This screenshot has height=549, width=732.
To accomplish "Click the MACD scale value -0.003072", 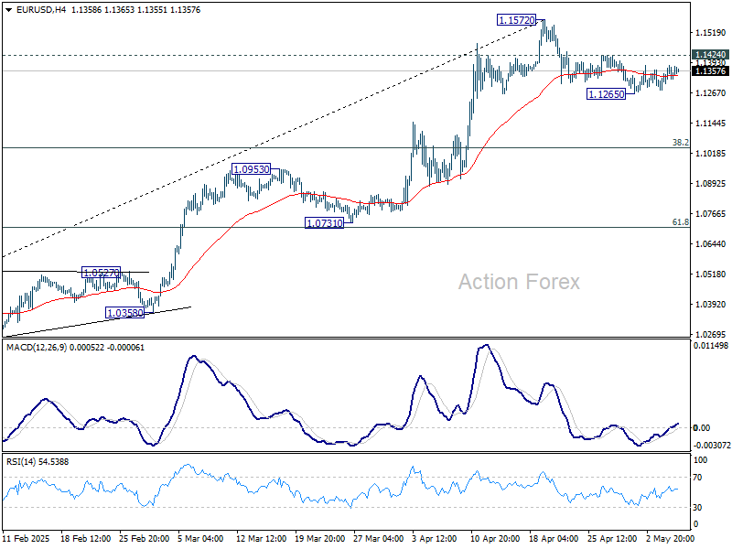I will click(x=711, y=446).
